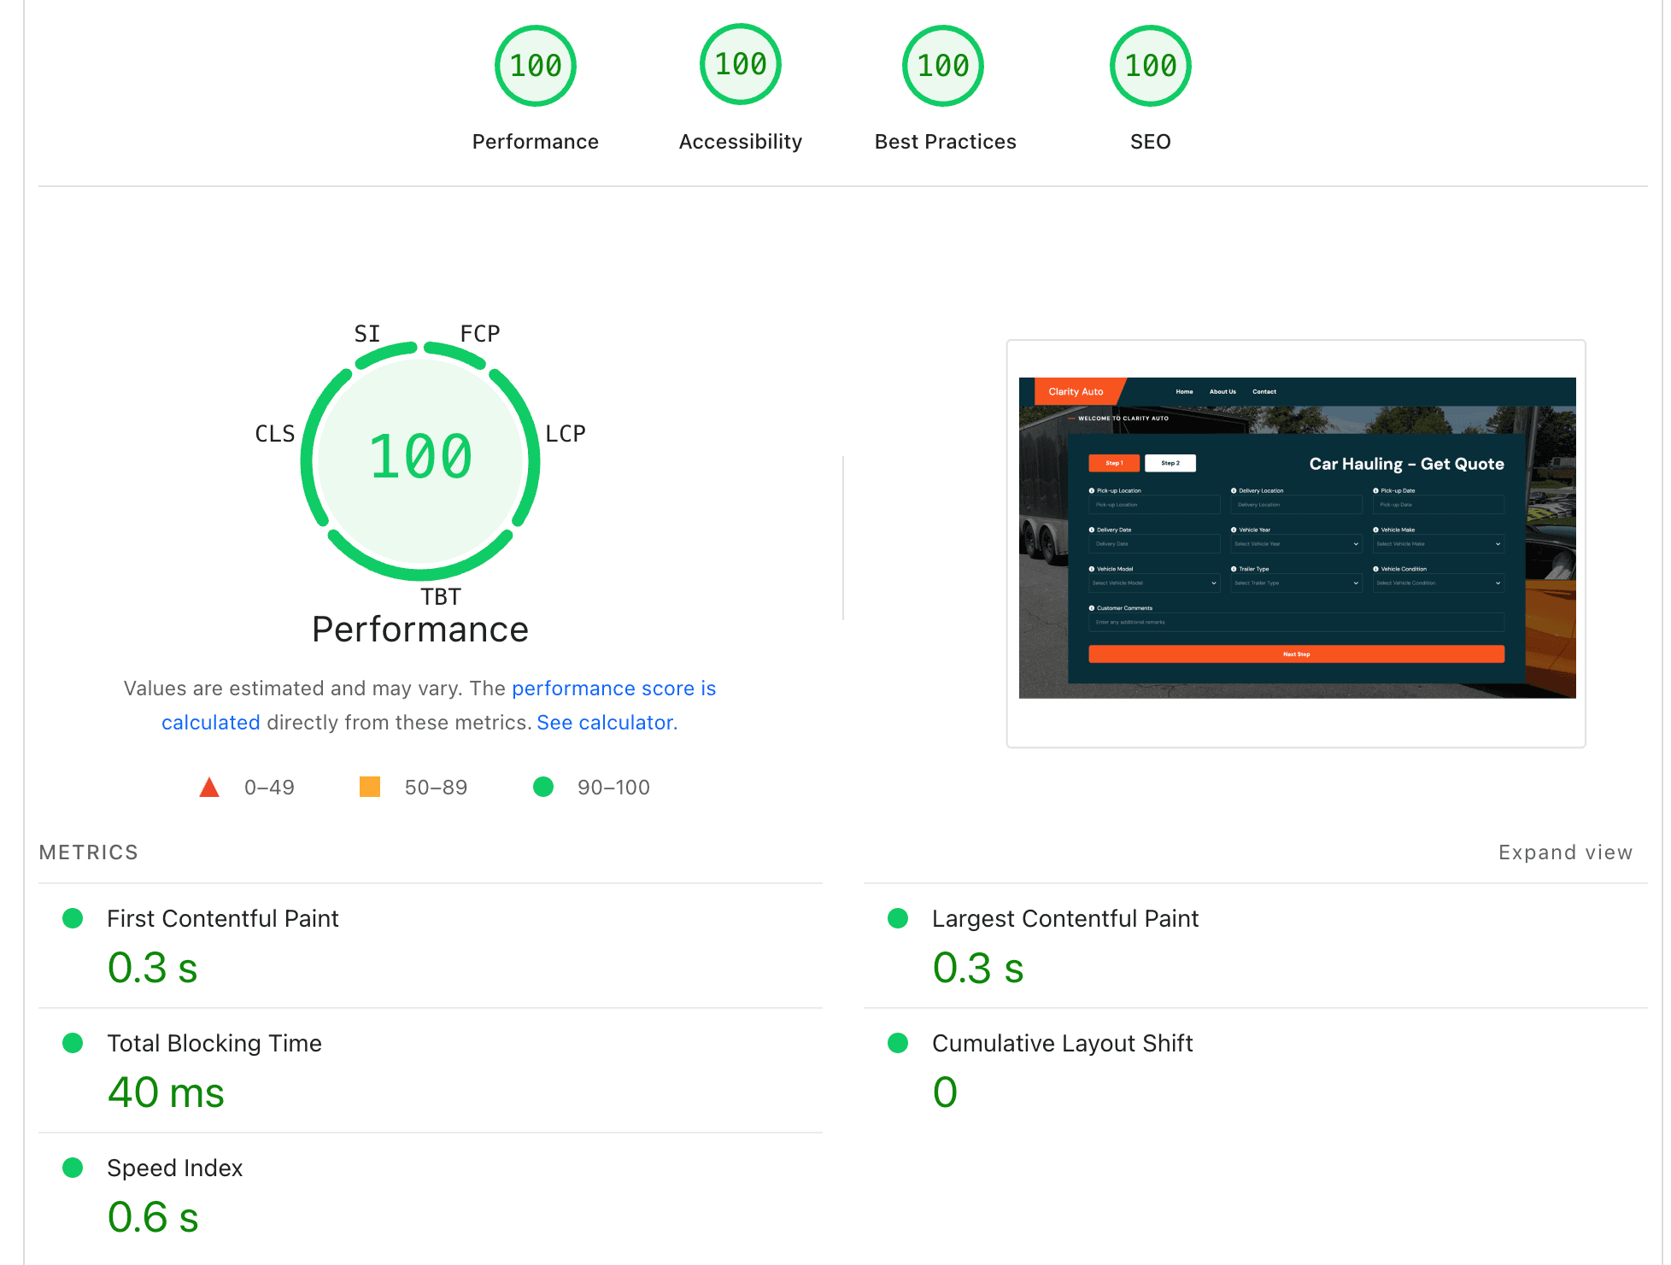Image resolution: width=1671 pixels, height=1265 pixels.
Task: Click the FCP label on gauge
Action: [x=480, y=333]
